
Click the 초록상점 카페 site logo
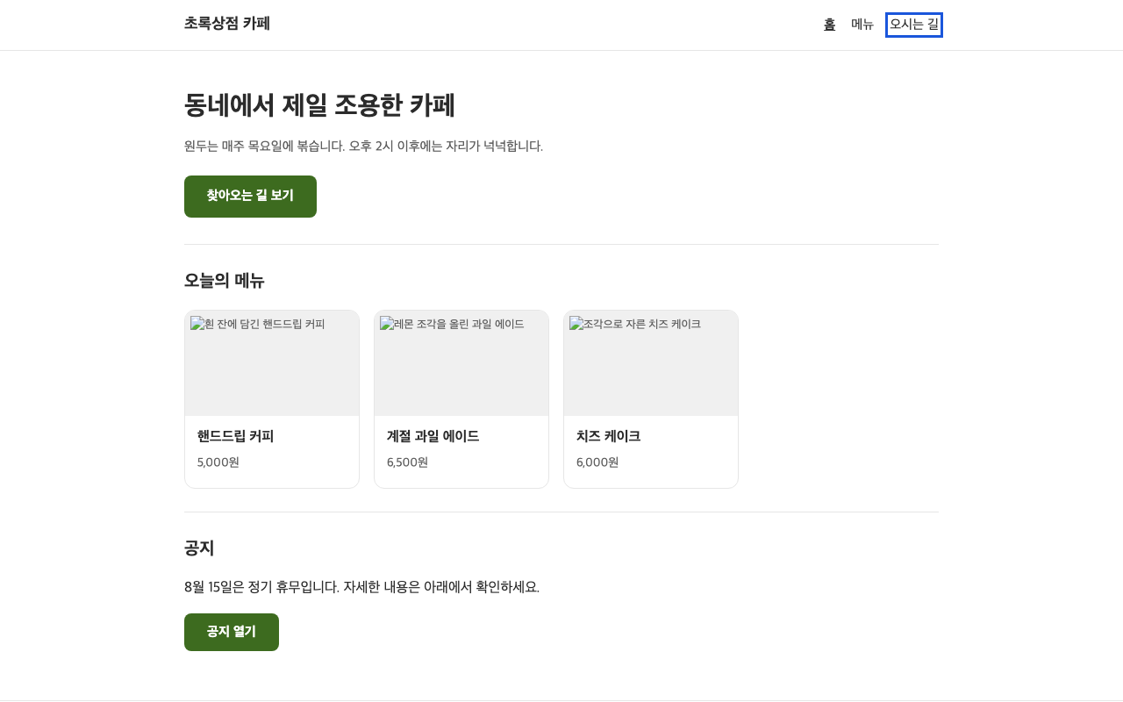coord(227,24)
